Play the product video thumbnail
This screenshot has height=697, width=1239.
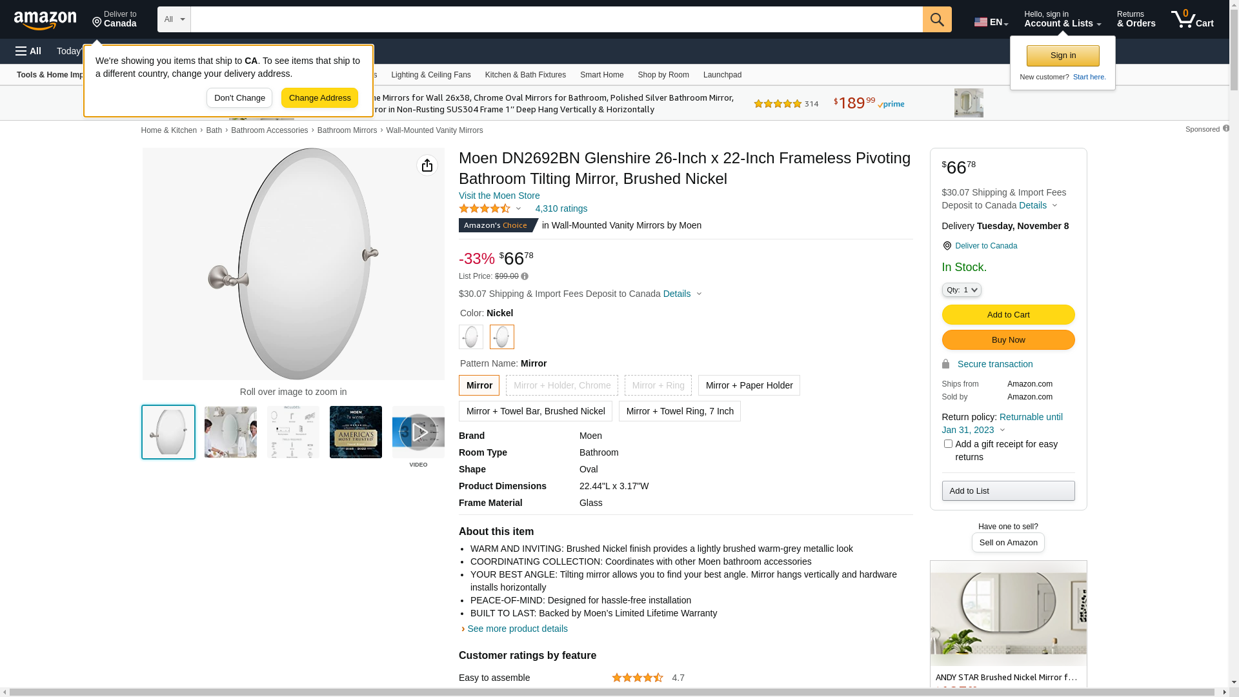(418, 432)
